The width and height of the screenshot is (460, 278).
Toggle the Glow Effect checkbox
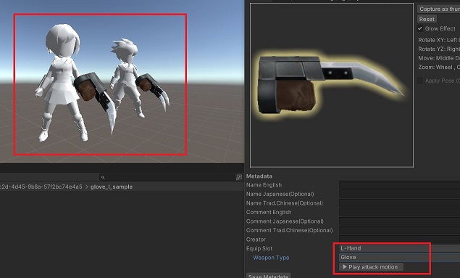click(420, 28)
